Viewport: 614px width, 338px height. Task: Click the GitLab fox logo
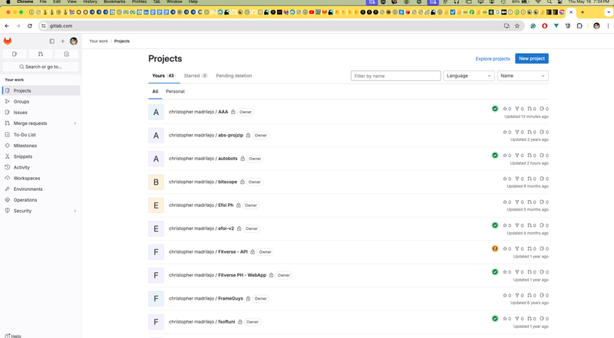[x=8, y=41]
